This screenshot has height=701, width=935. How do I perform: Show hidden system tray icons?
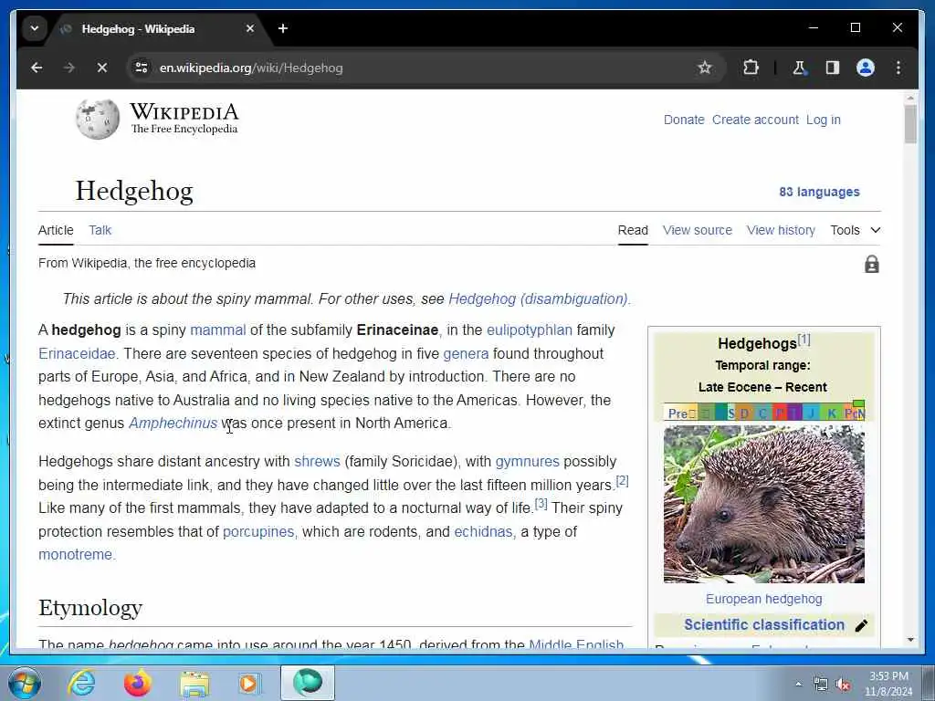pos(798,685)
